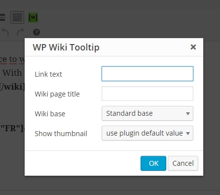Focus the Link text input field
Image resolution: width=220 pixels, height=195 pixels.
point(147,74)
